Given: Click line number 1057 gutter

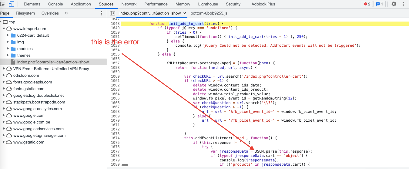Looking at the screenshot, I should click(115, 63).
